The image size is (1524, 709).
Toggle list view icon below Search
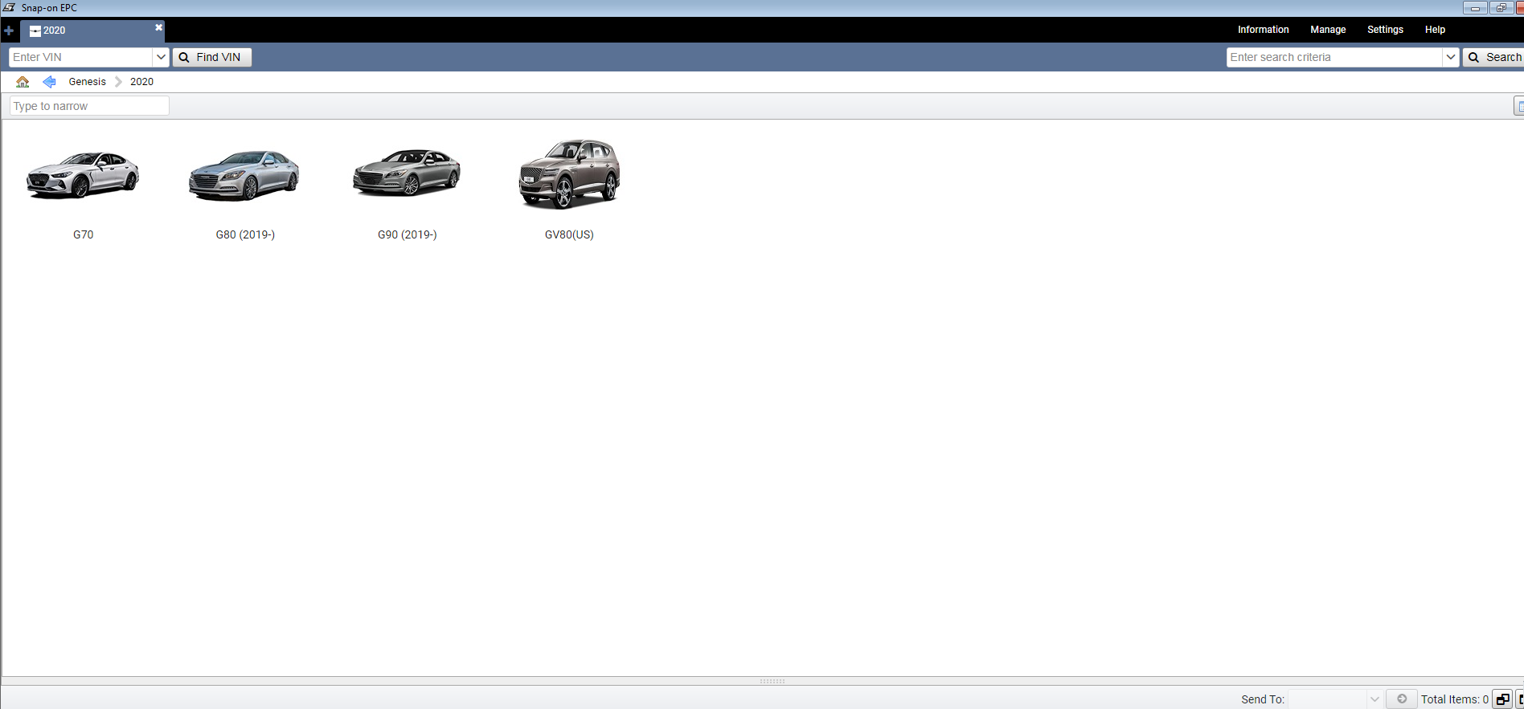coord(1518,106)
